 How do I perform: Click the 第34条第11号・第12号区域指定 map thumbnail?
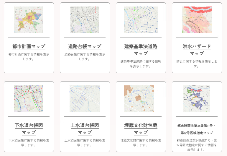click(x=197, y=98)
